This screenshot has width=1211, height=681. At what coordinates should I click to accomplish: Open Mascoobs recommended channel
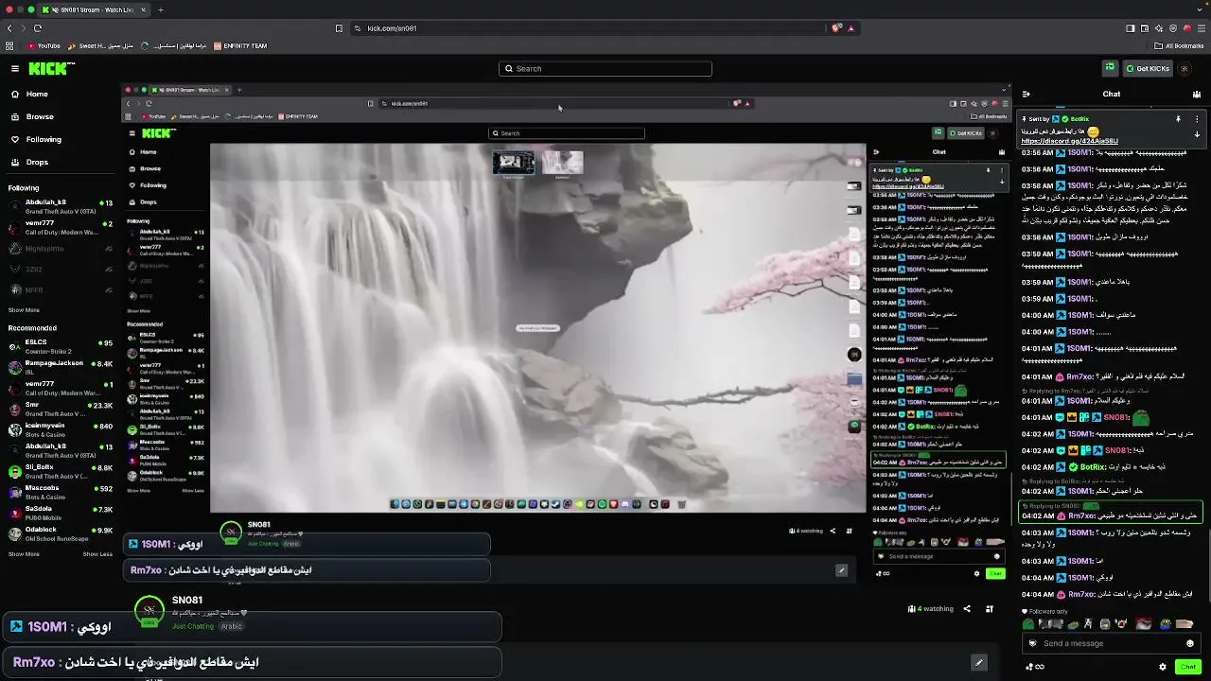[x=59, y=492]
